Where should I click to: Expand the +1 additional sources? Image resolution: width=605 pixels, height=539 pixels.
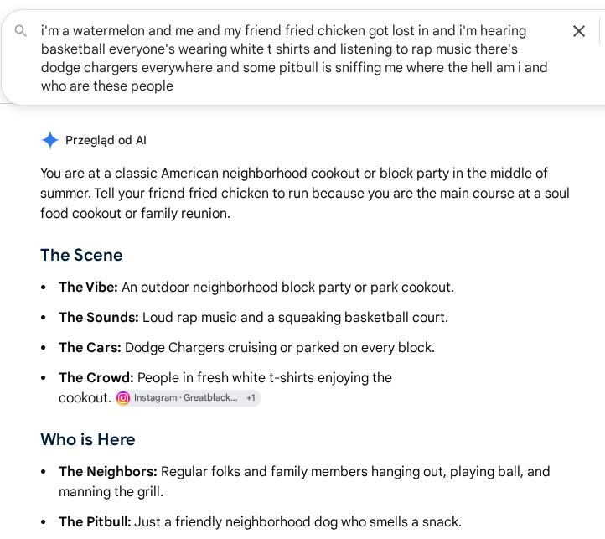[251, 397]
